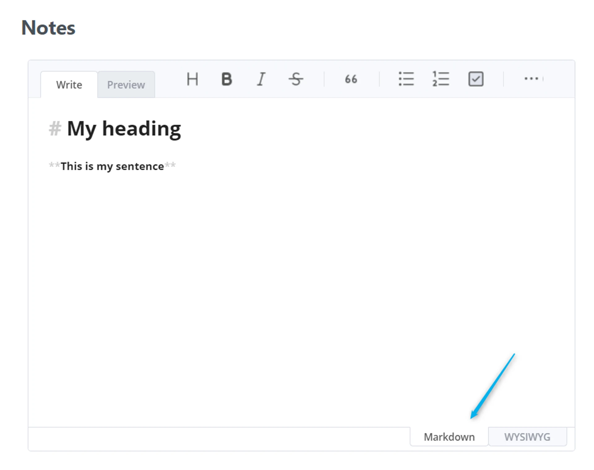Image resolution: width=594 pixels, height=470 pixels.
Task: Click the 'Notes' page title
Action: 48,28
